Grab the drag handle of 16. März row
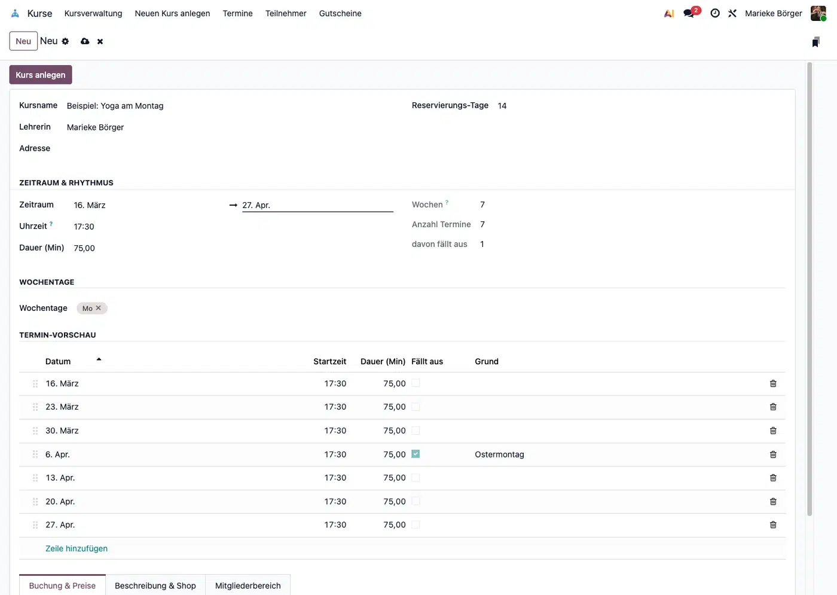 coord(35,384)
